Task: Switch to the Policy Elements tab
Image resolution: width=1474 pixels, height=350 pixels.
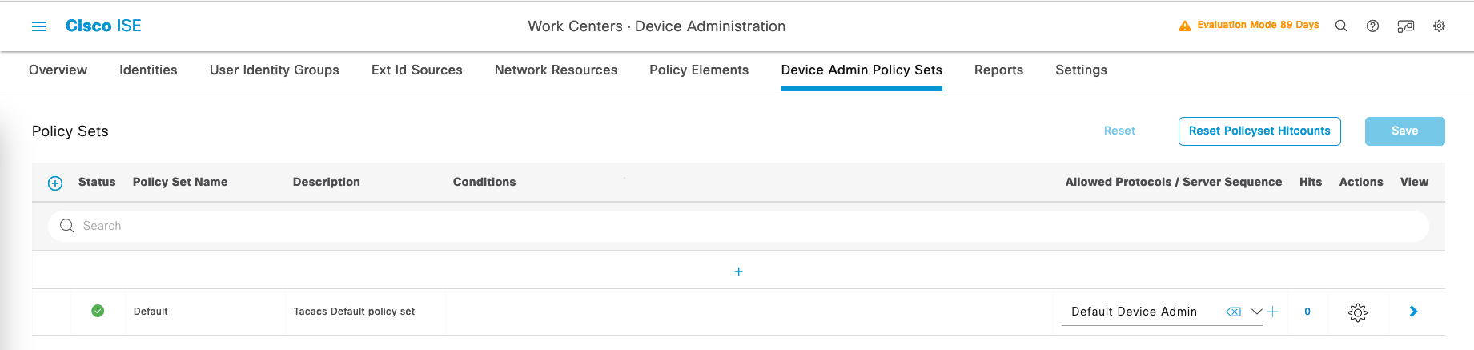Action: (x=698, y=70)
